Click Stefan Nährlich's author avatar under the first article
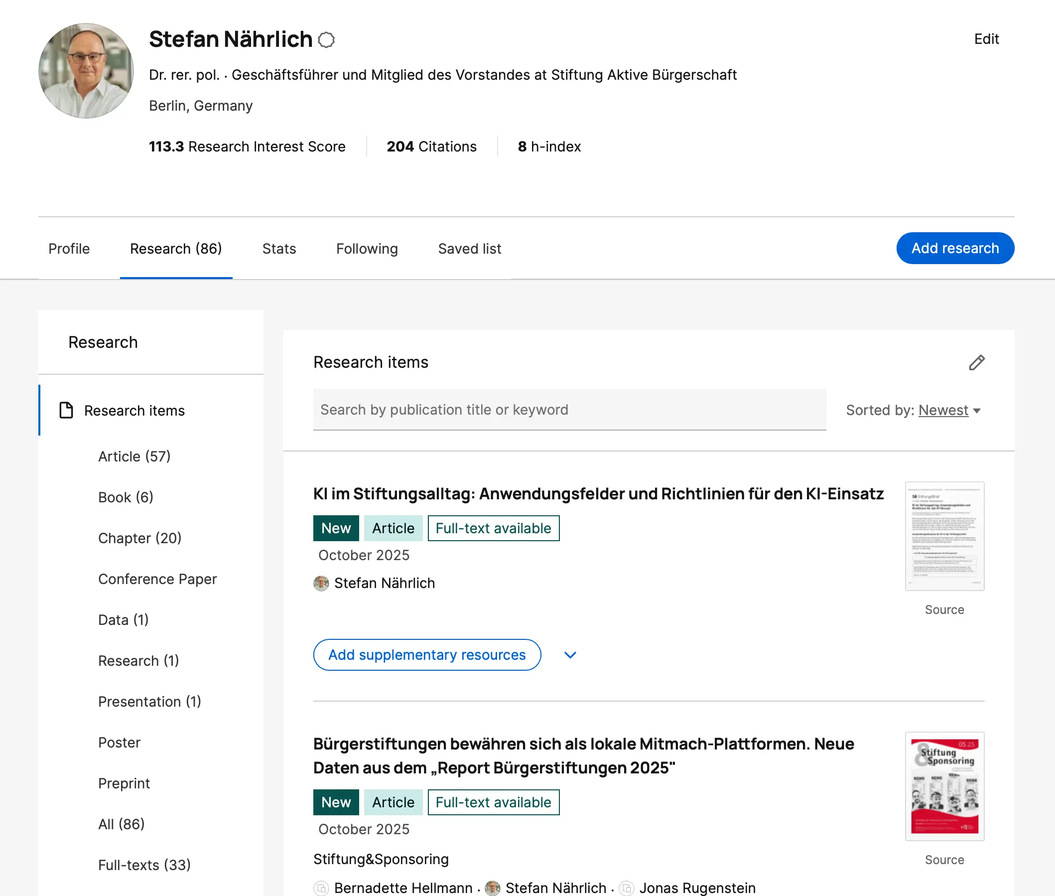 [x=321, y=583]
